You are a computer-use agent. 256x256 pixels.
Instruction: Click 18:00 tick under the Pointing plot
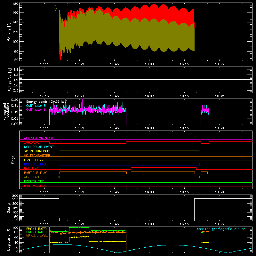coord(149,64)
